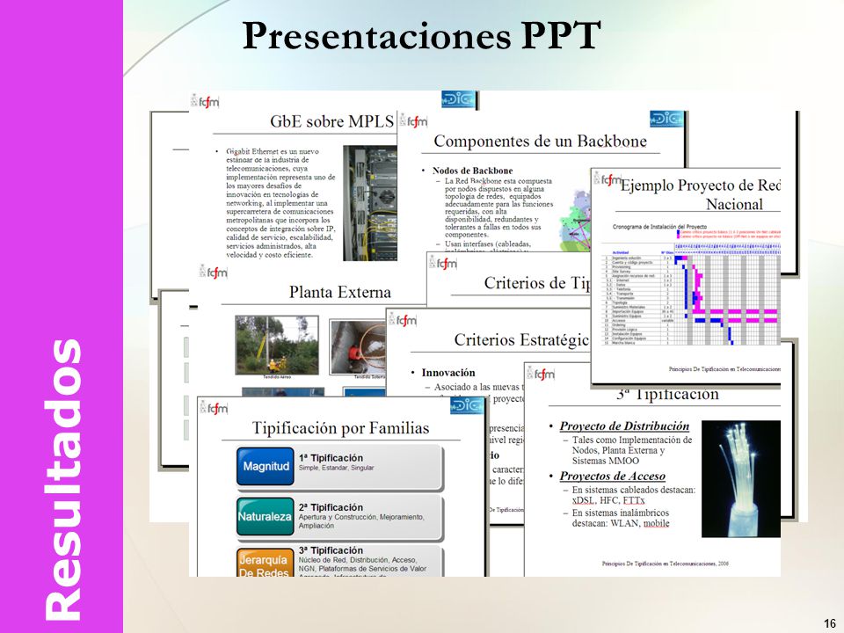The image size is (844, 633).
Task: Click the Proyectos de Acceso bullet
Action: coord(613,476)
